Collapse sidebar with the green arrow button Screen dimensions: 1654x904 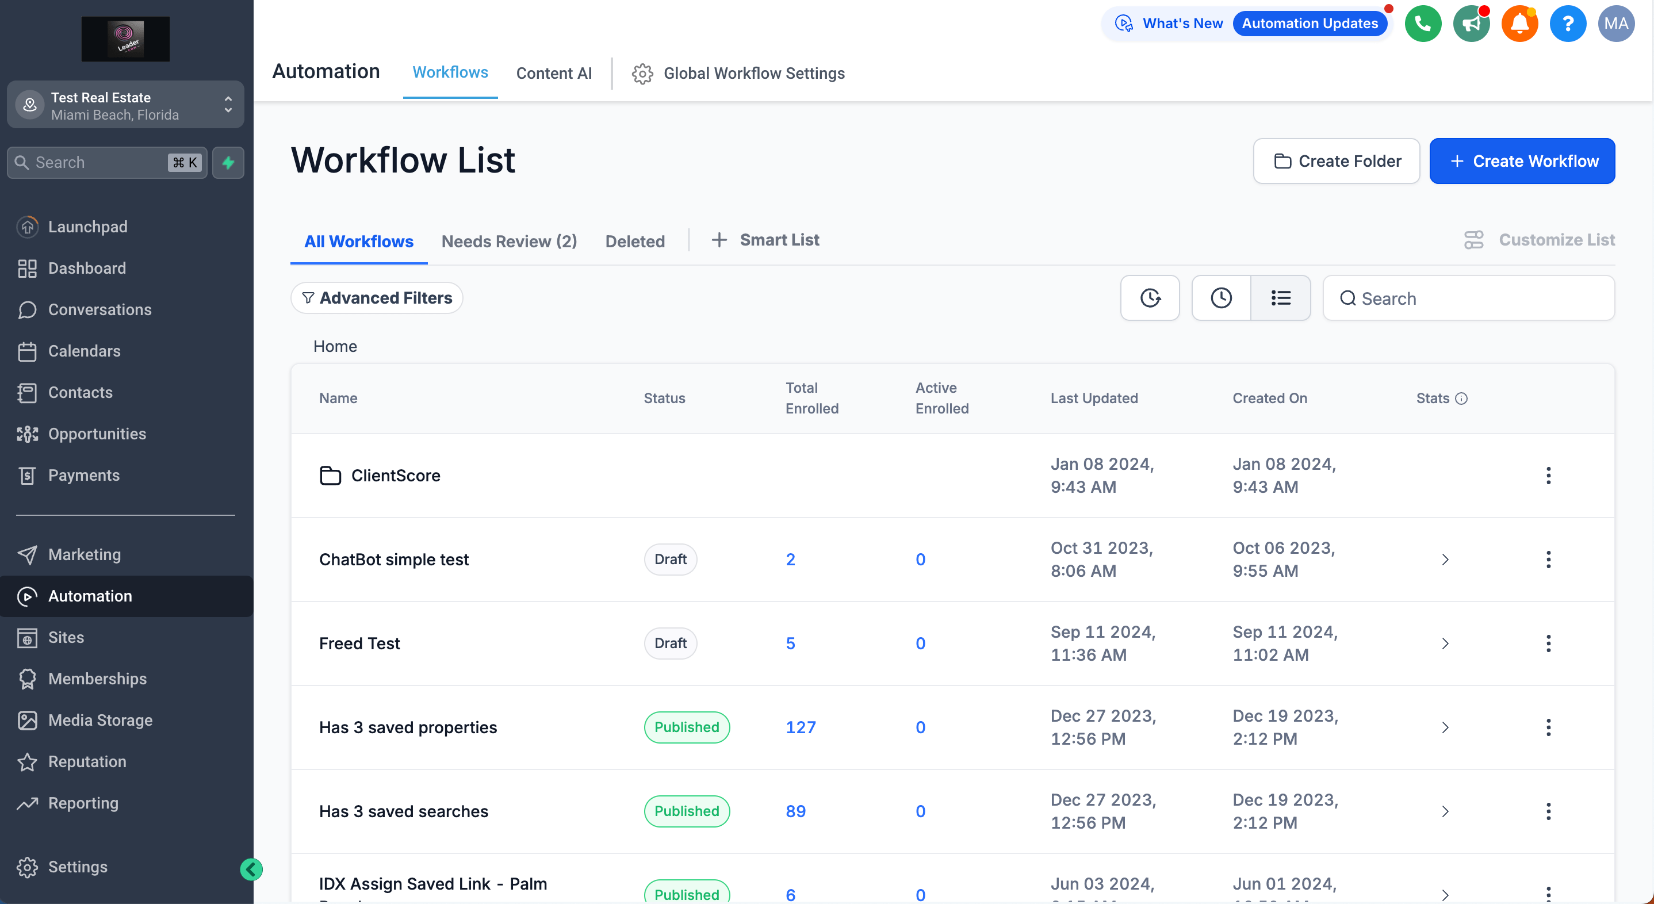pos(251,869)
